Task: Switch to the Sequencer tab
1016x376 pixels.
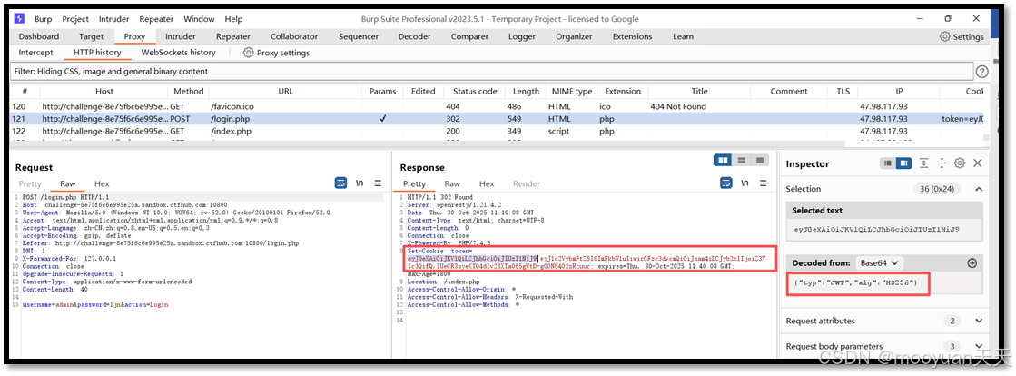Action: coord(359,37)
